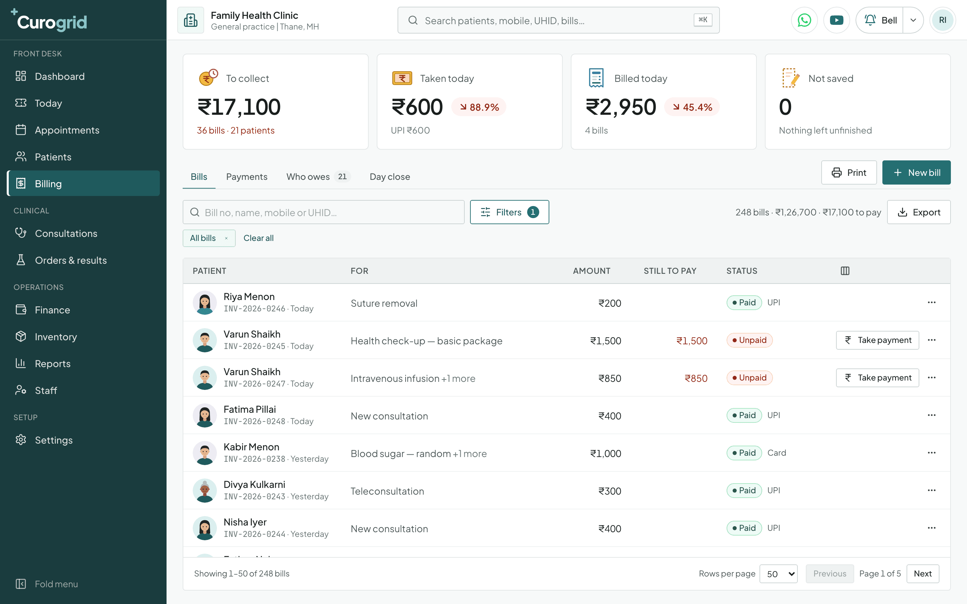Open more options for Kabir Menon's bill
Viewport: 967px width, 604px height.
(x=931, y=453)
